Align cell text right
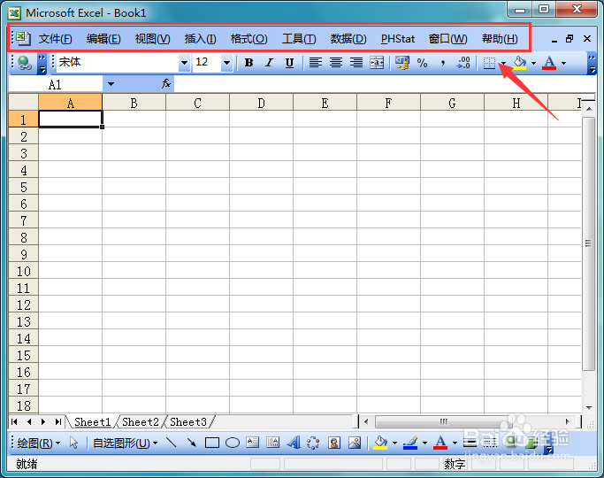604x478 pixels. [x=356, y=63]
